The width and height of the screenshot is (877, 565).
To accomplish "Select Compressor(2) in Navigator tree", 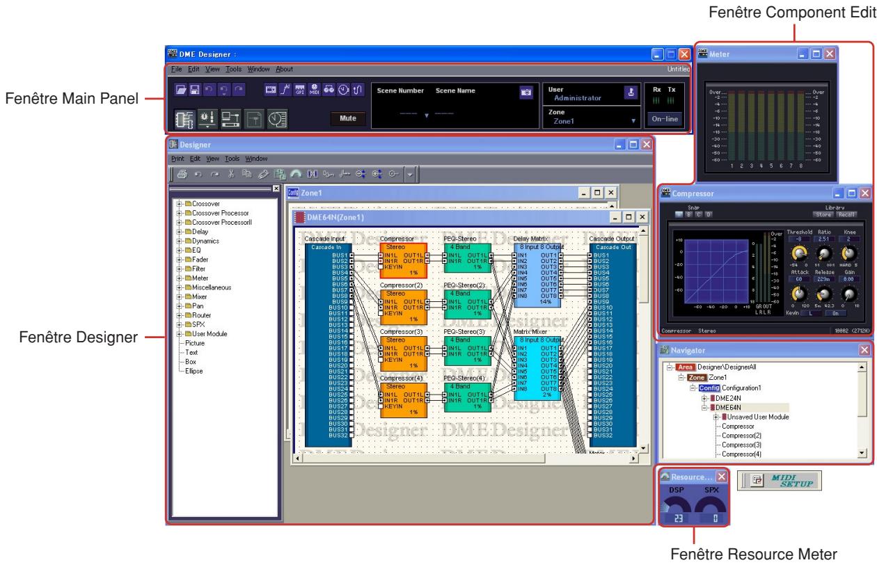I will (741, 434).
